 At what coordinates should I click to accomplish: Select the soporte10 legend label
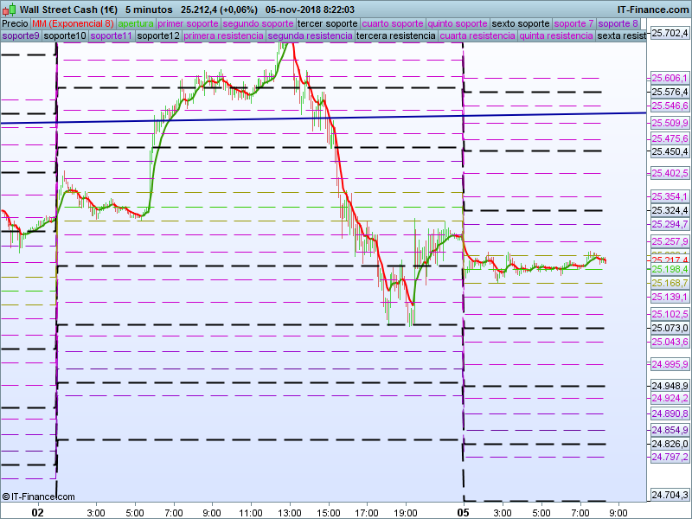[65, 36]
